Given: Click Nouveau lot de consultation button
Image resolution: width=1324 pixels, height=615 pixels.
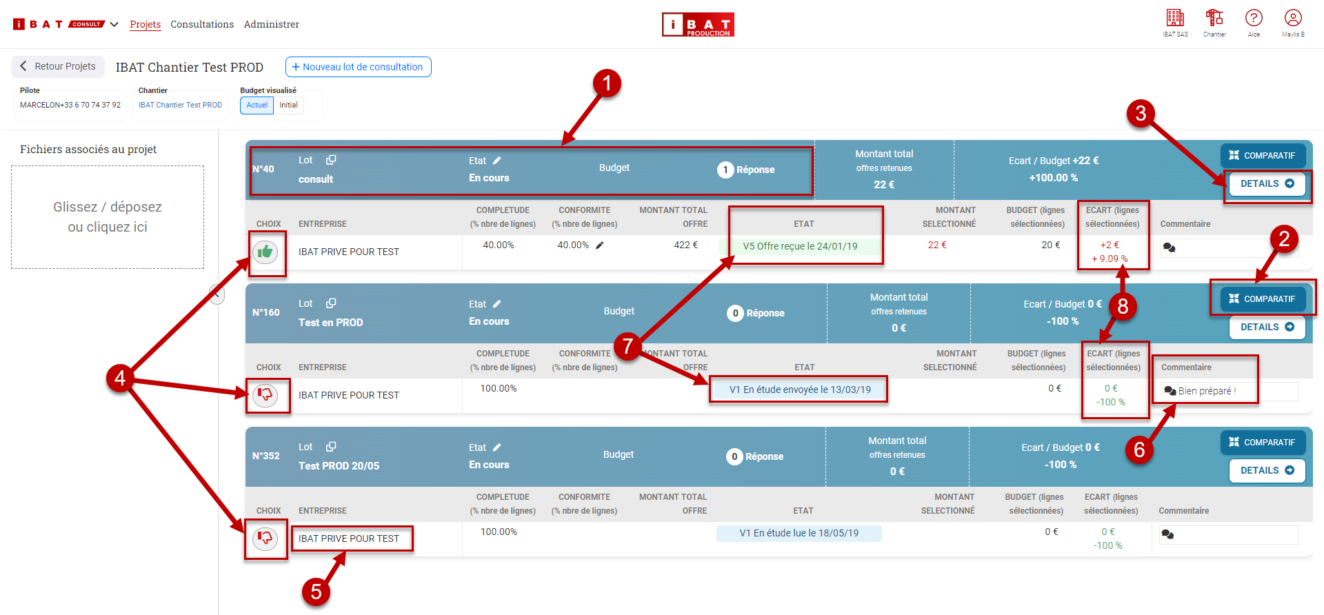Looking at the screenshot, I should [358, 67].
